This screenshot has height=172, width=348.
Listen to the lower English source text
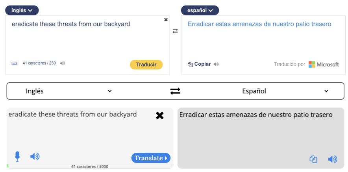pos(35,157)
